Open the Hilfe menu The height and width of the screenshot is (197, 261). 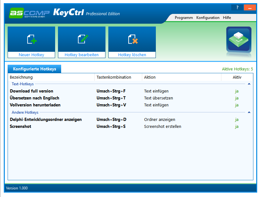pos(227,18)
